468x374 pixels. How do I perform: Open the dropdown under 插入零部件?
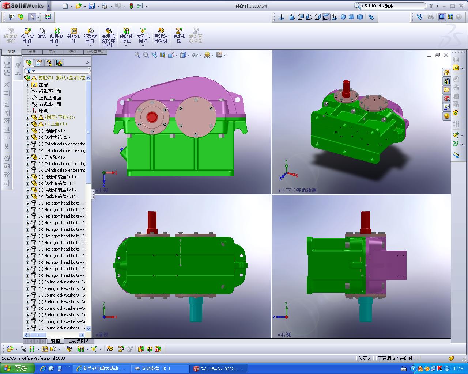point(27,46)
